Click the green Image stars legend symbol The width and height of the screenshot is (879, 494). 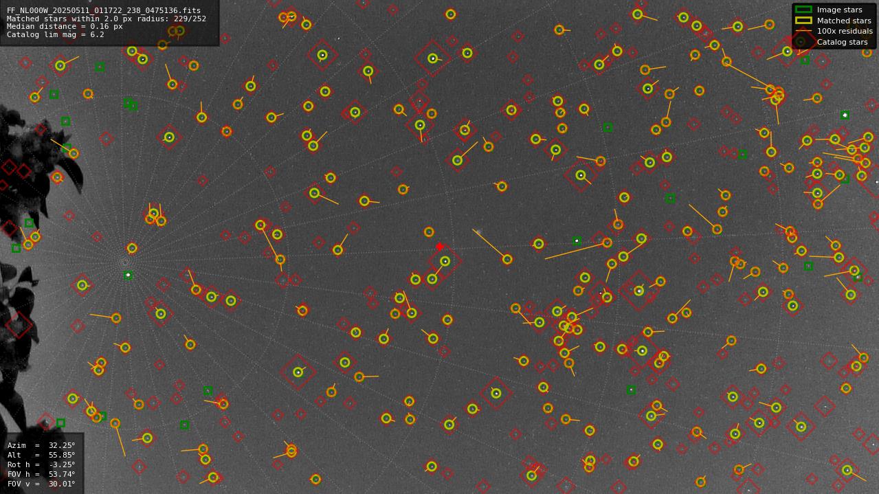[x=803, y=10]
